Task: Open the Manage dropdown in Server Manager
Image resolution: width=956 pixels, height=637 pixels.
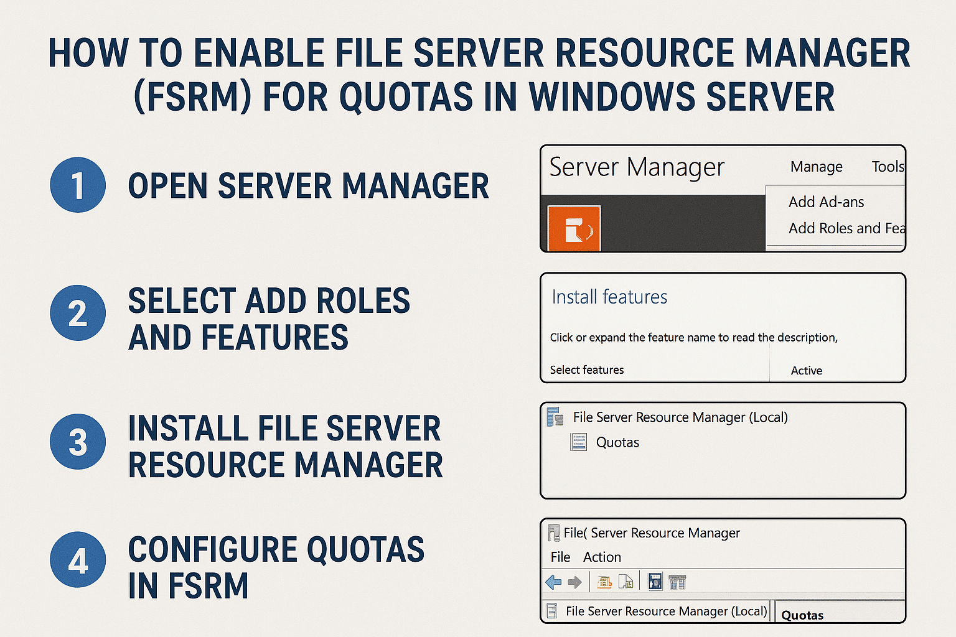Action: (816, 167)
